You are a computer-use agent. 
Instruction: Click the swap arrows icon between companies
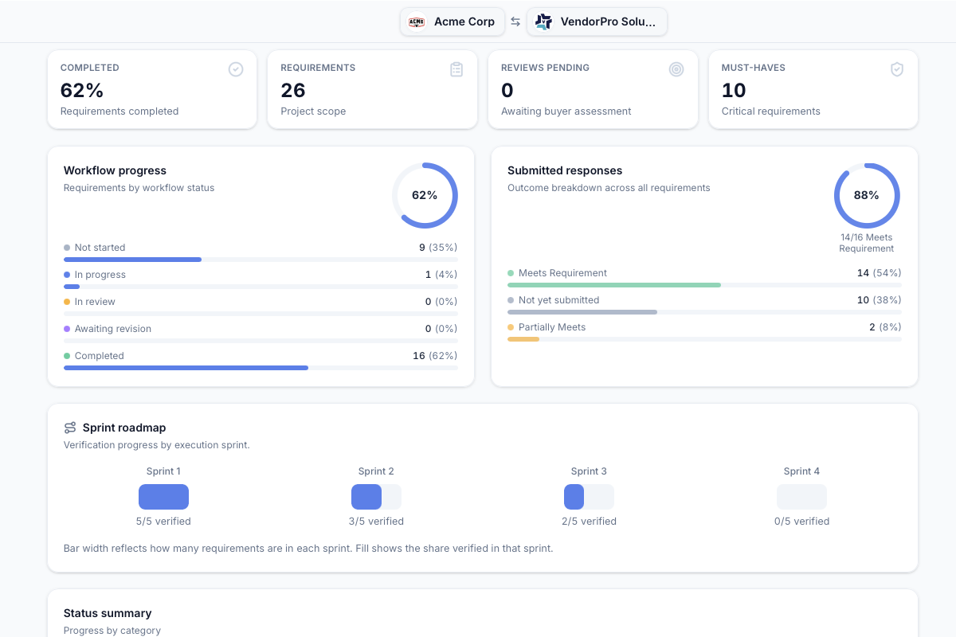click(x=515, y=21)
